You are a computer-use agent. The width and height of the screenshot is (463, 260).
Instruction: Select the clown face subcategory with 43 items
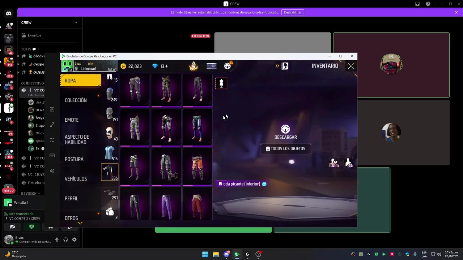tap(110, 134)
